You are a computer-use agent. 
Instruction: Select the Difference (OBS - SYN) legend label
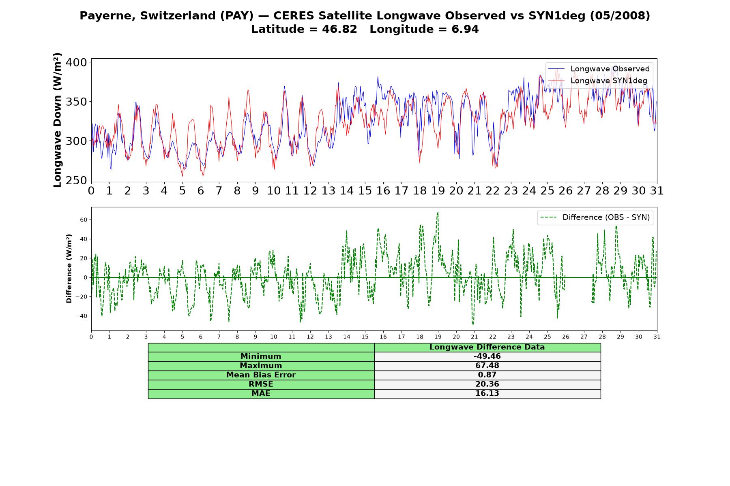click(x=606, y=217)
